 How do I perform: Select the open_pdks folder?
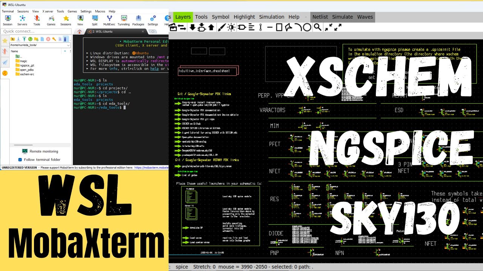pyautogui.click(x=25, y=70)
